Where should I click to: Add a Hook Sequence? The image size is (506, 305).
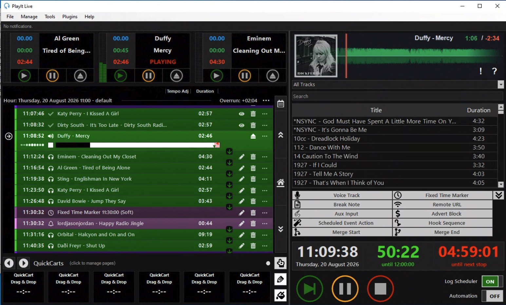pos(442,223)
